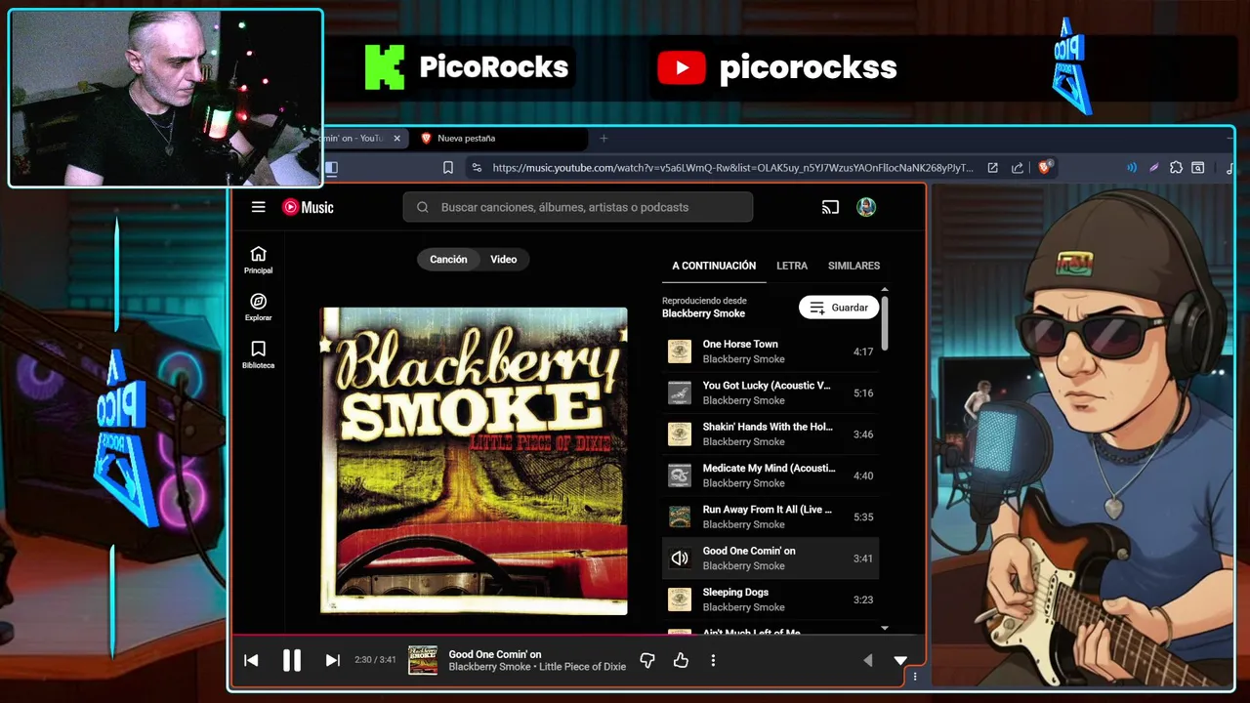Viewport: 1250px width, 703px height.
Task: Play One Horse Town from the queue
Action: tap(771, 351)
